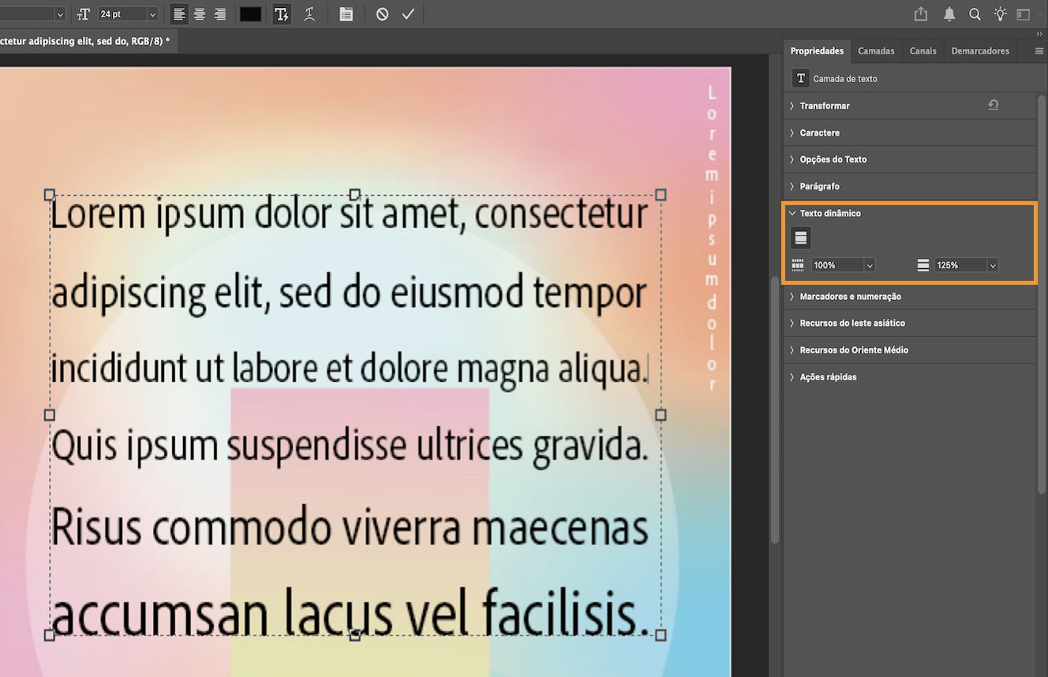Apply right text alignment
The width and height of the screenshot is (1048, 677).
pos(219,13)
